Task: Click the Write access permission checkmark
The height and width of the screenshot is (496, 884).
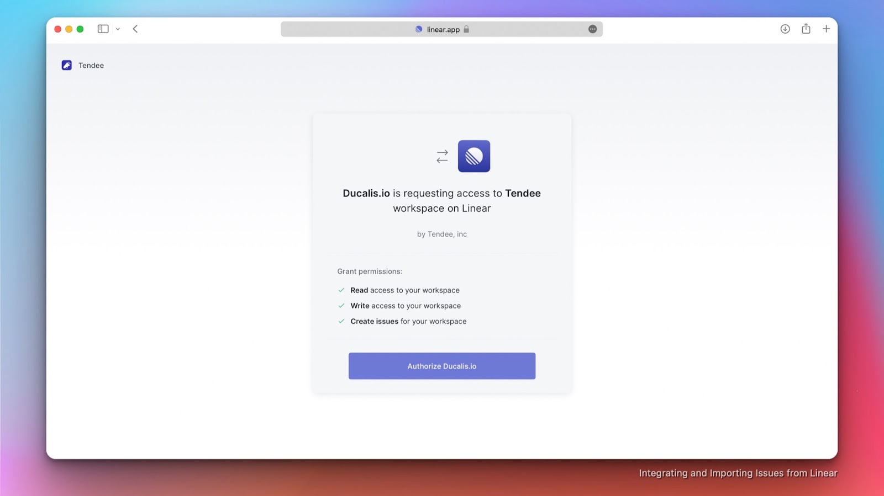Action: pyautogui.click(x=341, y=306)
